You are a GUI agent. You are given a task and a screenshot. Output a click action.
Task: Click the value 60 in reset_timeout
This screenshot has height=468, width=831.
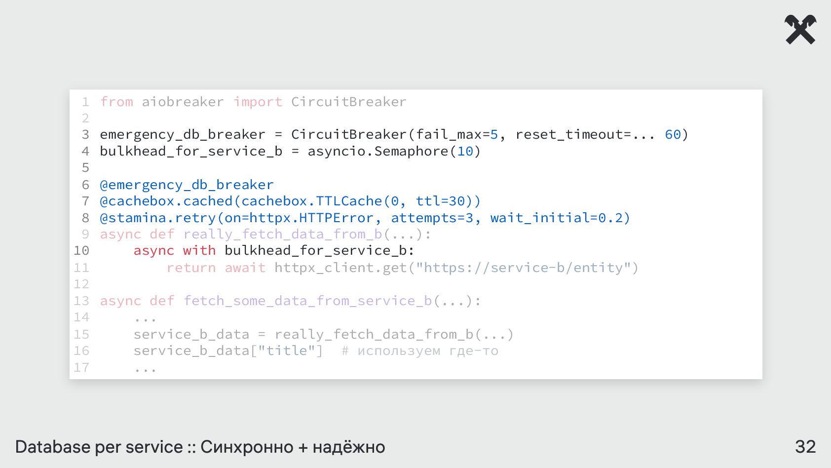(673, 134)
